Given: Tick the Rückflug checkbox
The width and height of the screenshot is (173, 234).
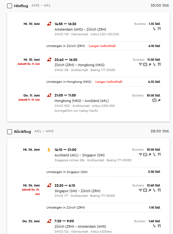Looking at the screenshot, I should pyautogui.click(x=10, y=132).
